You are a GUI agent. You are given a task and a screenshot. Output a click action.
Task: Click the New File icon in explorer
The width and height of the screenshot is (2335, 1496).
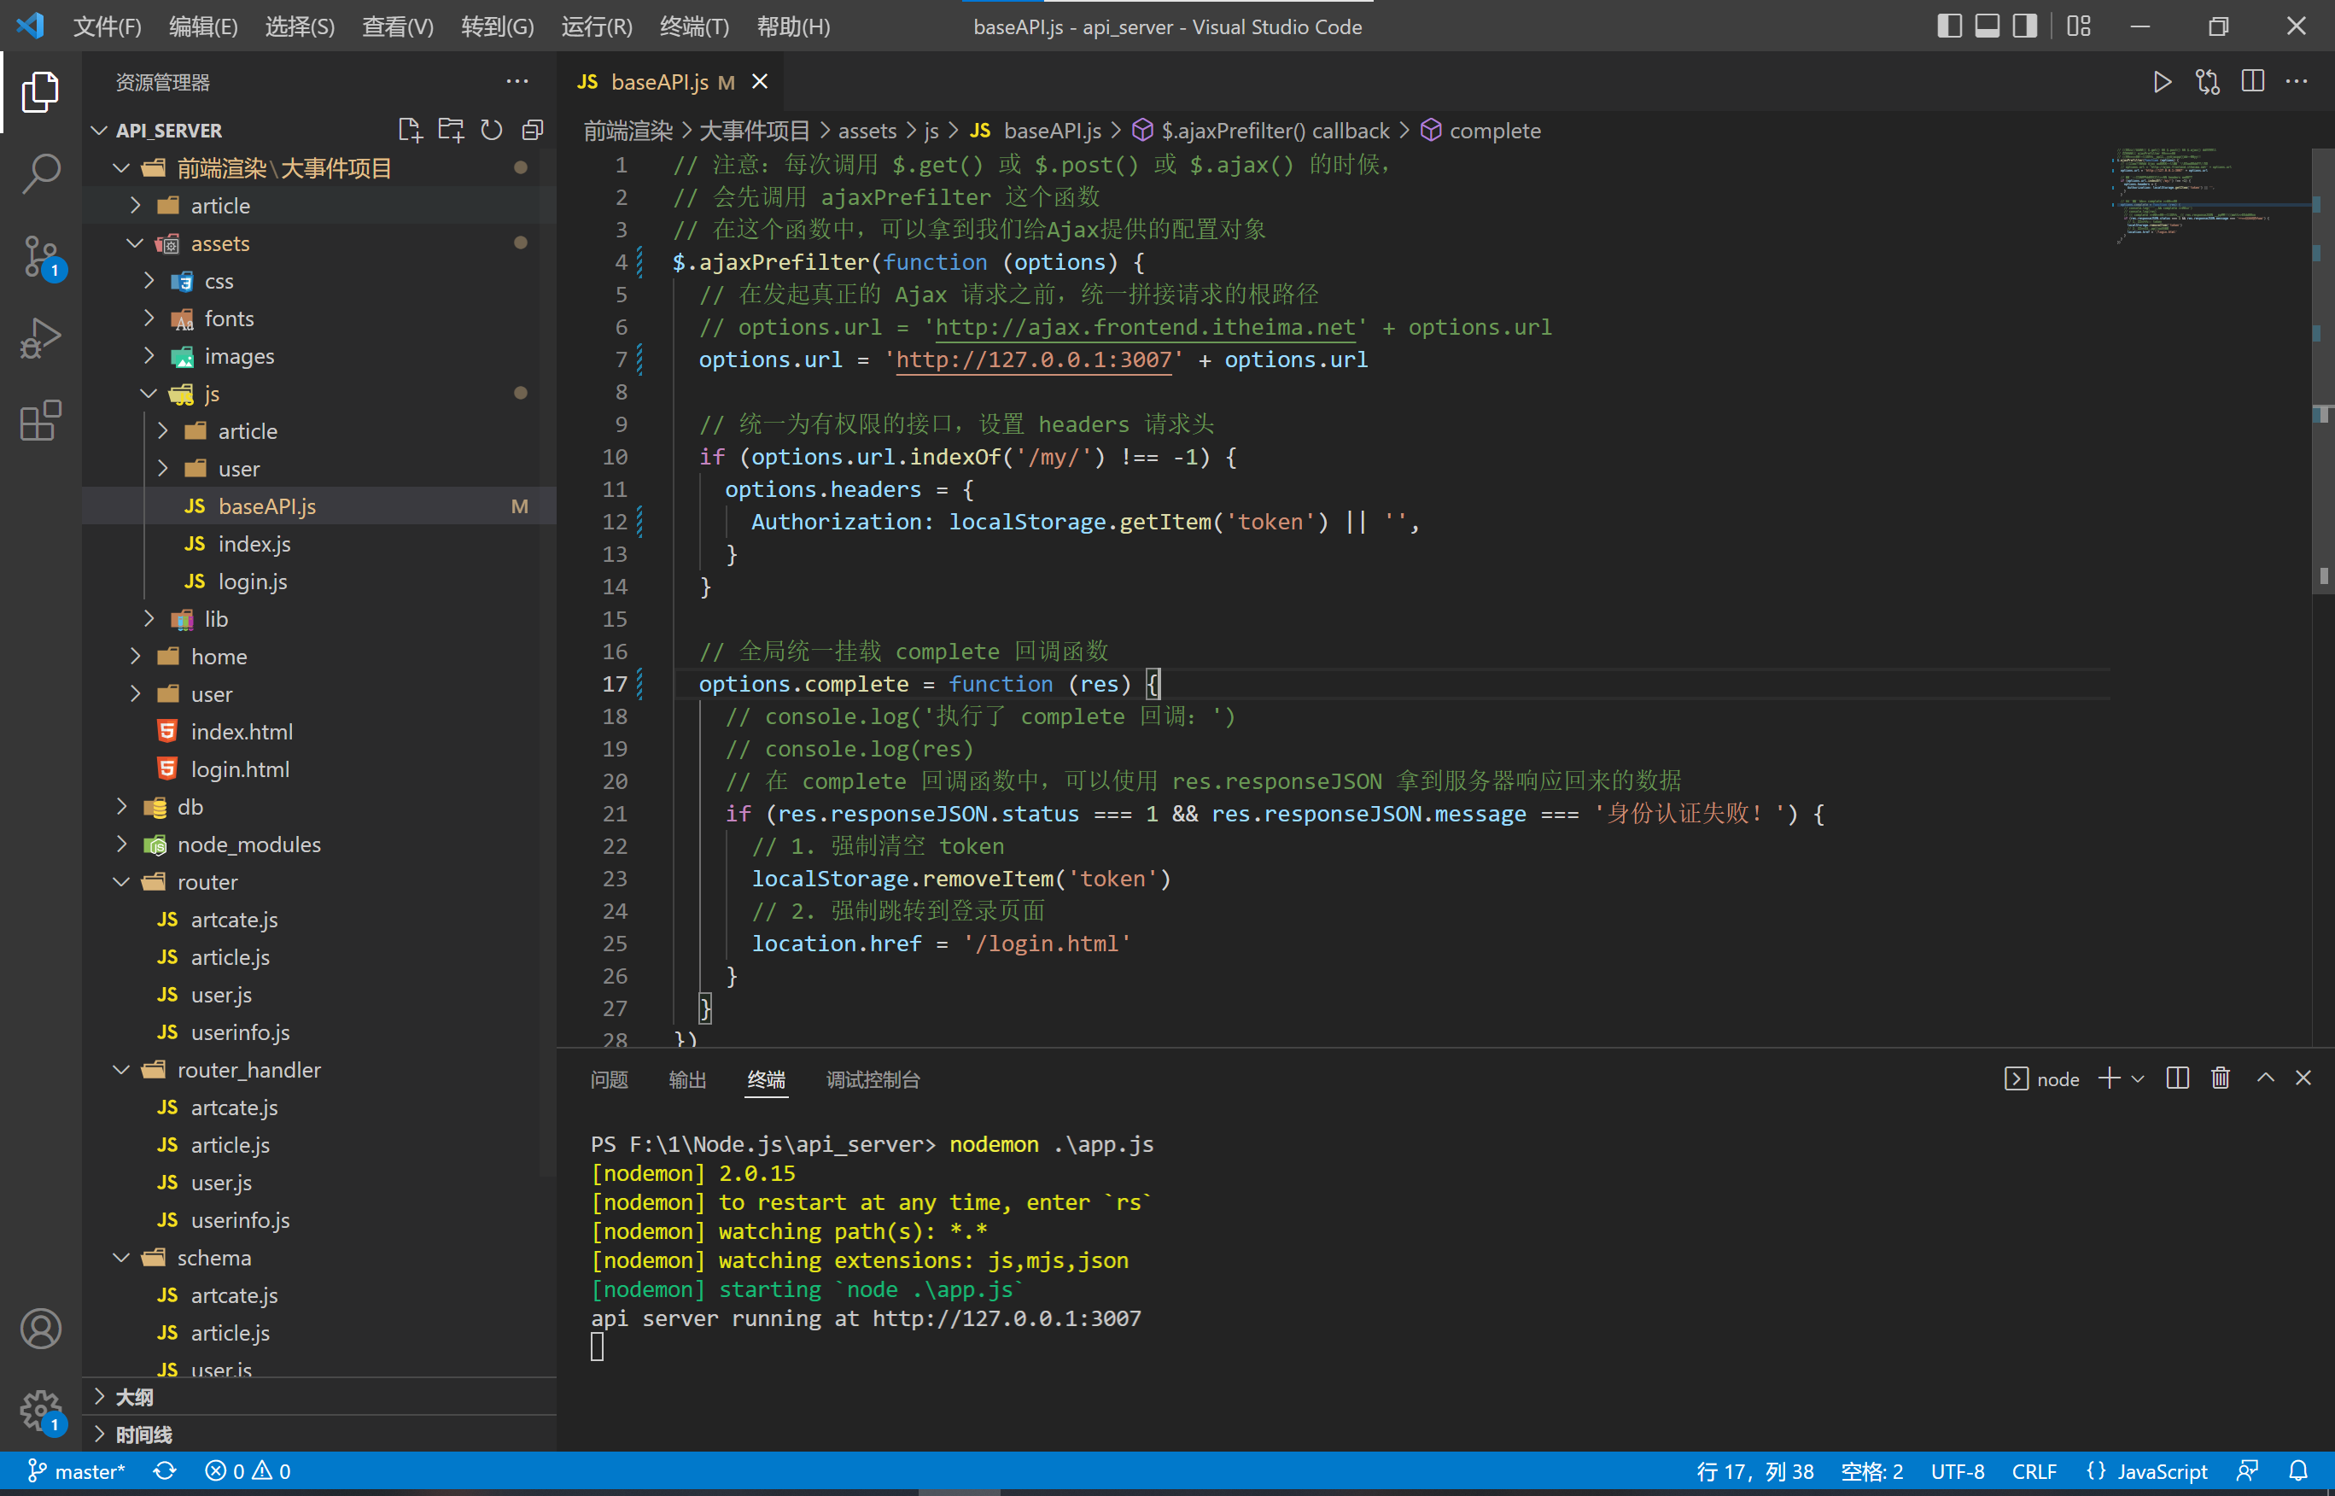[x=409, y=130]
